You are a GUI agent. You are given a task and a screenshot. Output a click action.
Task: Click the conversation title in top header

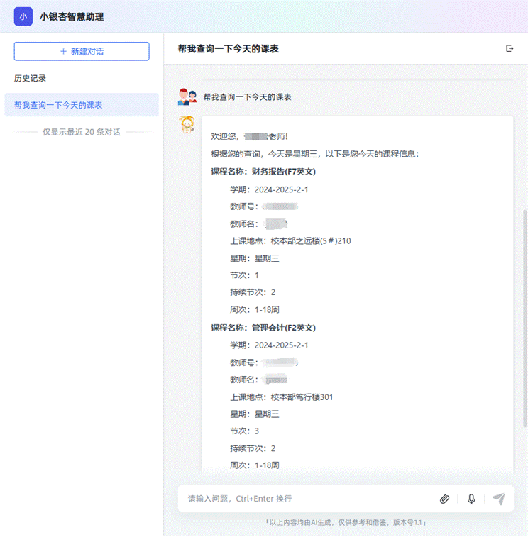point(228,49)
